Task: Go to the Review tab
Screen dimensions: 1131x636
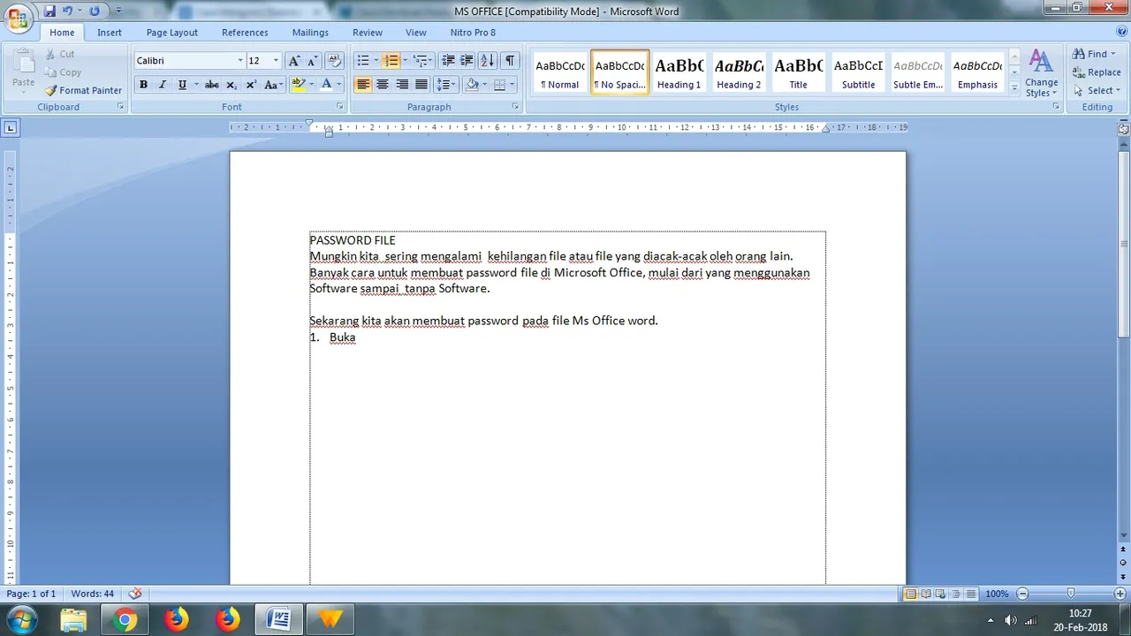Action: click(x=368, y=33)
